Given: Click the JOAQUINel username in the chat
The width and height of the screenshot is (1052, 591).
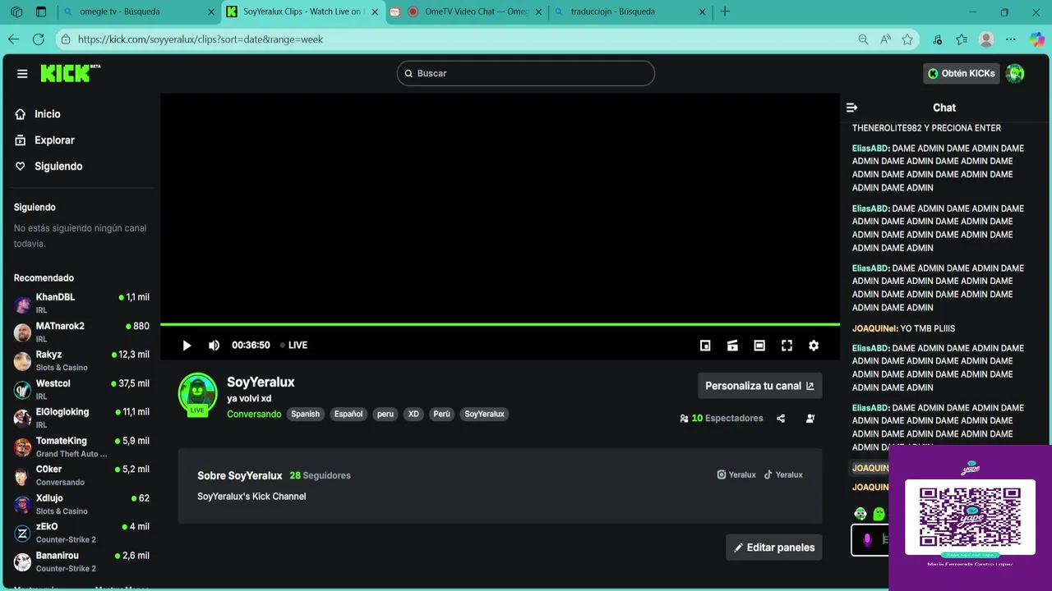Looking at the screenshot, I should tap(874, 328).
